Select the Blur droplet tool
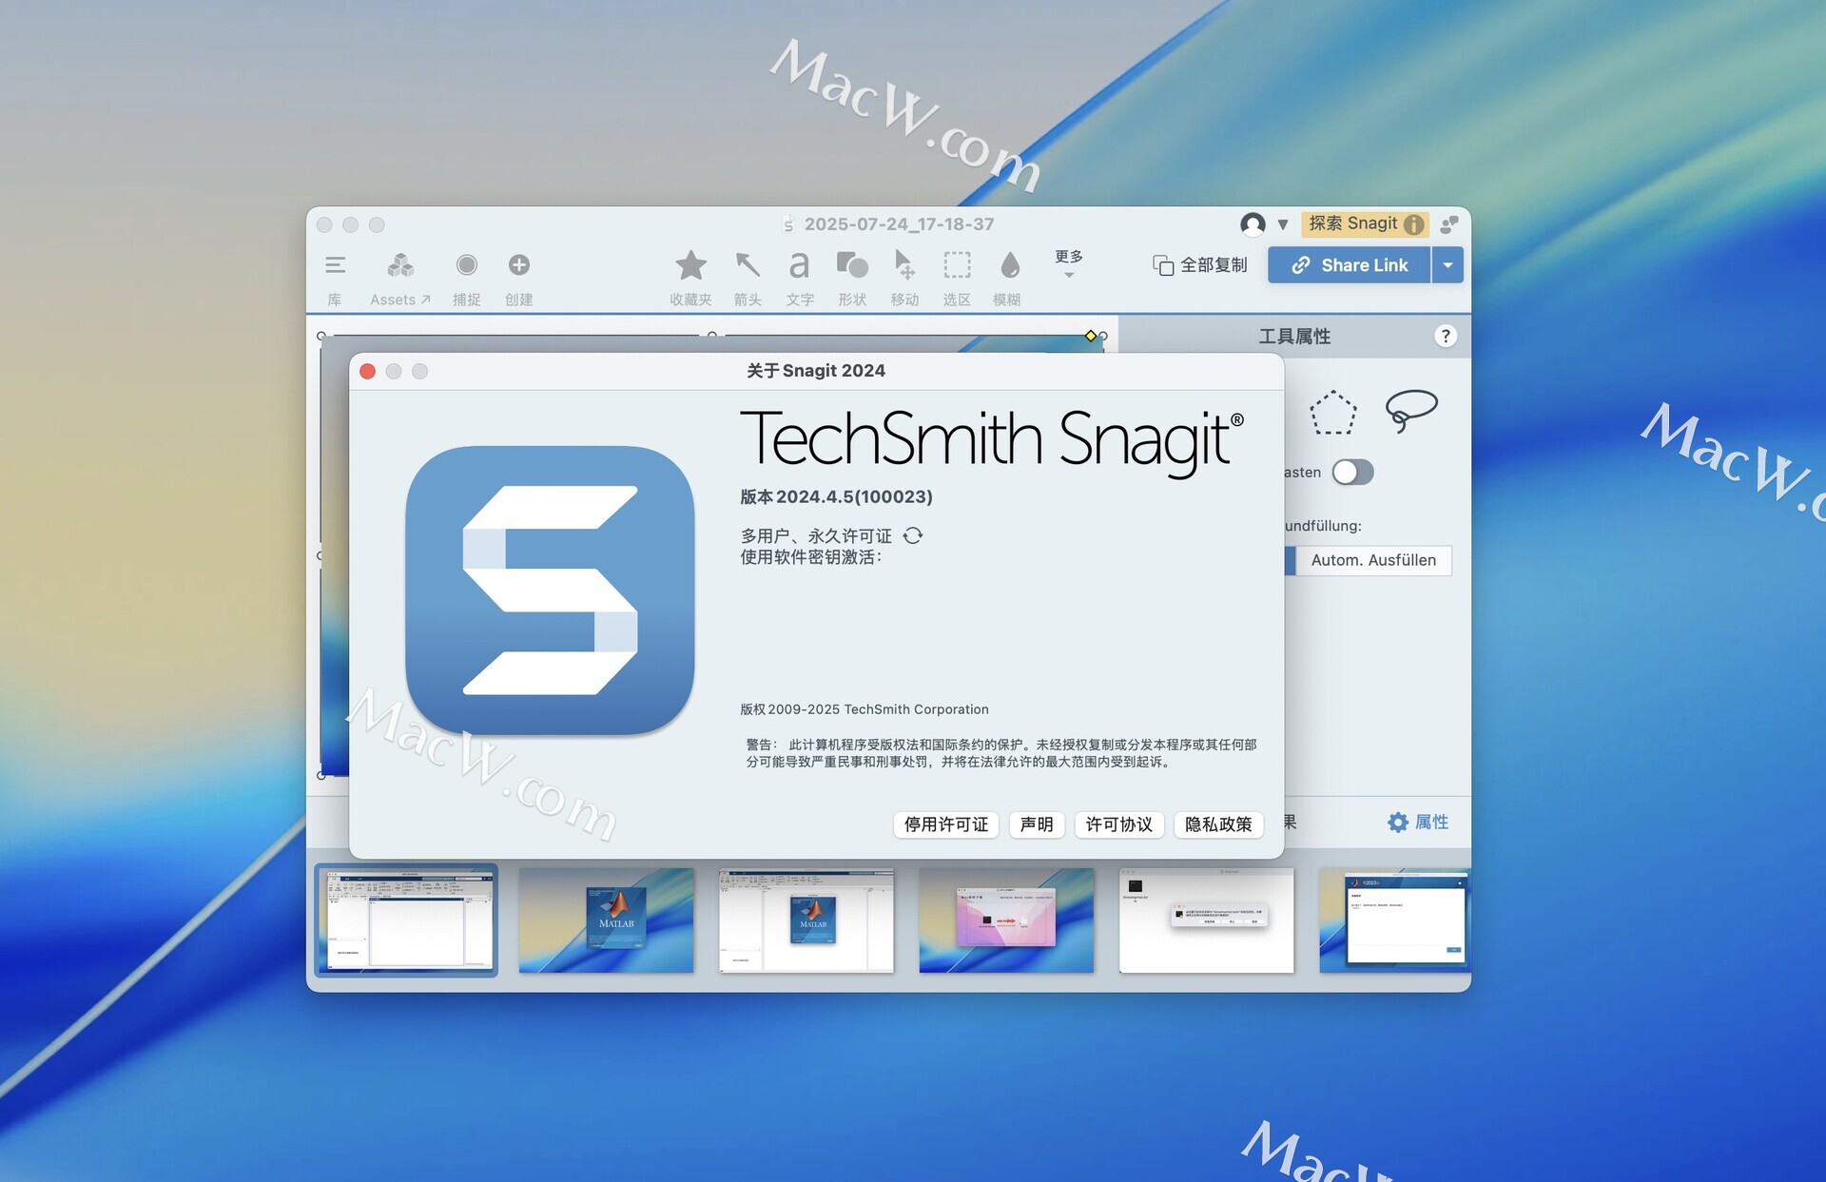Screen dimensions: 1826x1182 point(1010,265)
